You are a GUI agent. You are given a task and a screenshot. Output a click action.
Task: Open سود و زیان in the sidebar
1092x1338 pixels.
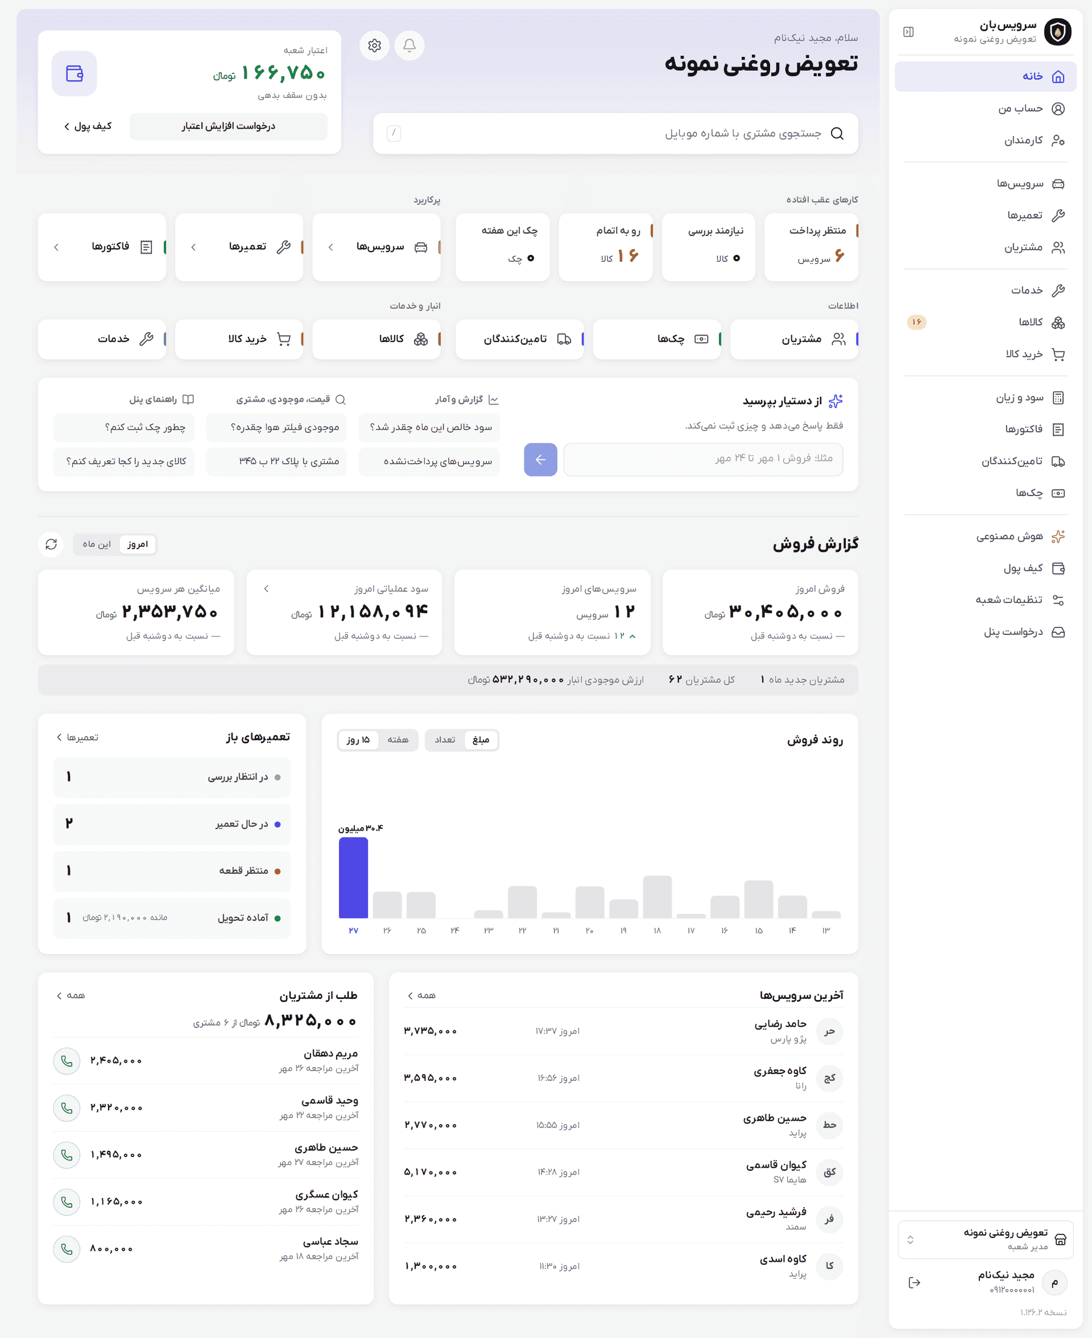[x=985, y=398]
